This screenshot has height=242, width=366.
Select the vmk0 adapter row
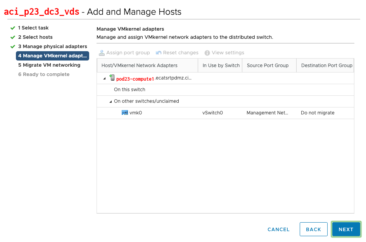225,113
